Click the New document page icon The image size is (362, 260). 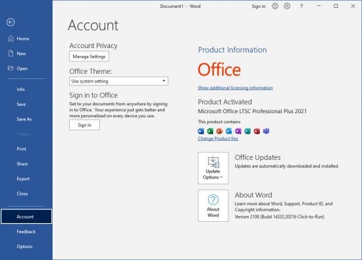(11, 53)
